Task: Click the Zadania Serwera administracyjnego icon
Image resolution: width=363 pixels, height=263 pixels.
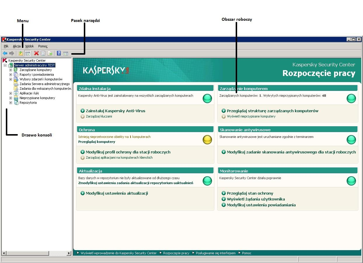Action: pos(16,84)
